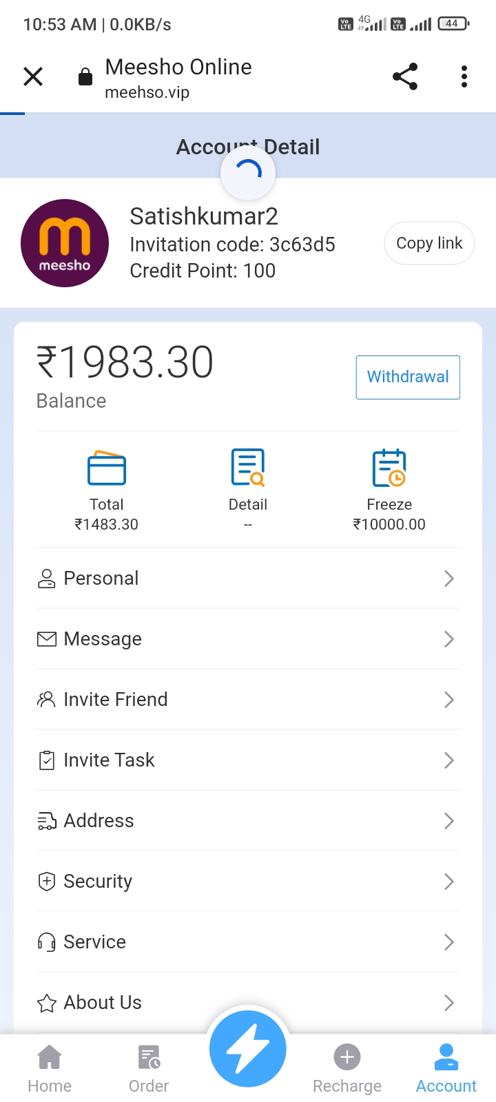Open the three-dot browser menu
Screen dimensions: 496x1102
click(464, 76)
